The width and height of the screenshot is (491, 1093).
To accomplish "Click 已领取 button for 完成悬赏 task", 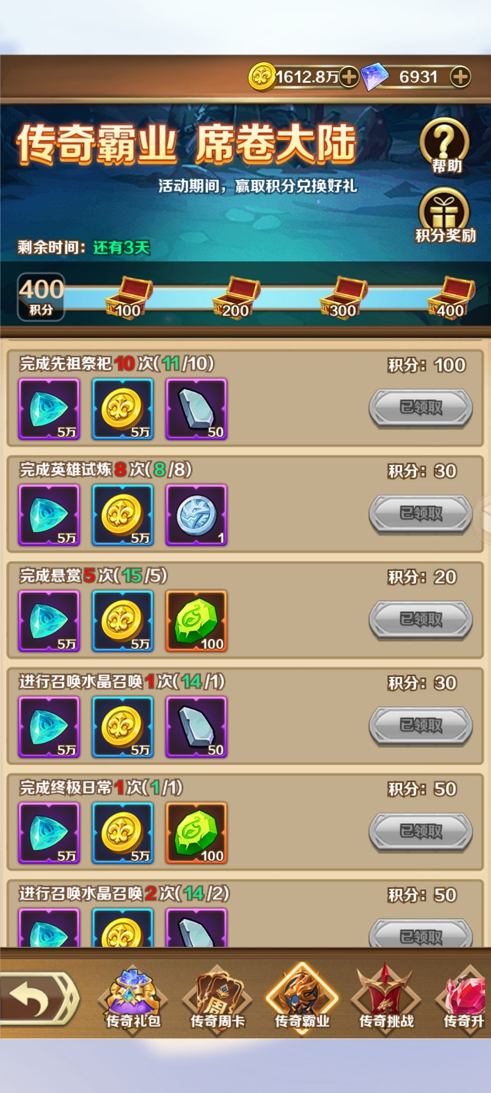I will 421,620.
